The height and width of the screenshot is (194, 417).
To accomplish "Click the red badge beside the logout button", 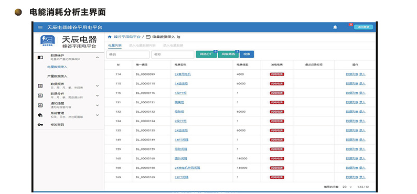I will (x=351, y=25).
